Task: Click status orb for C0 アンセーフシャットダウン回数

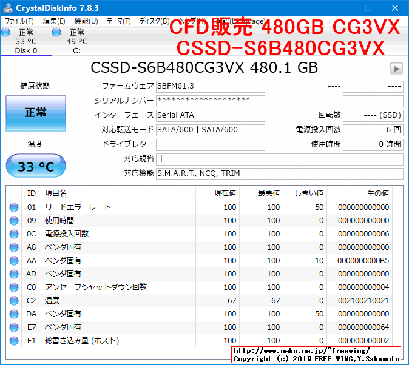Action: 14,287
